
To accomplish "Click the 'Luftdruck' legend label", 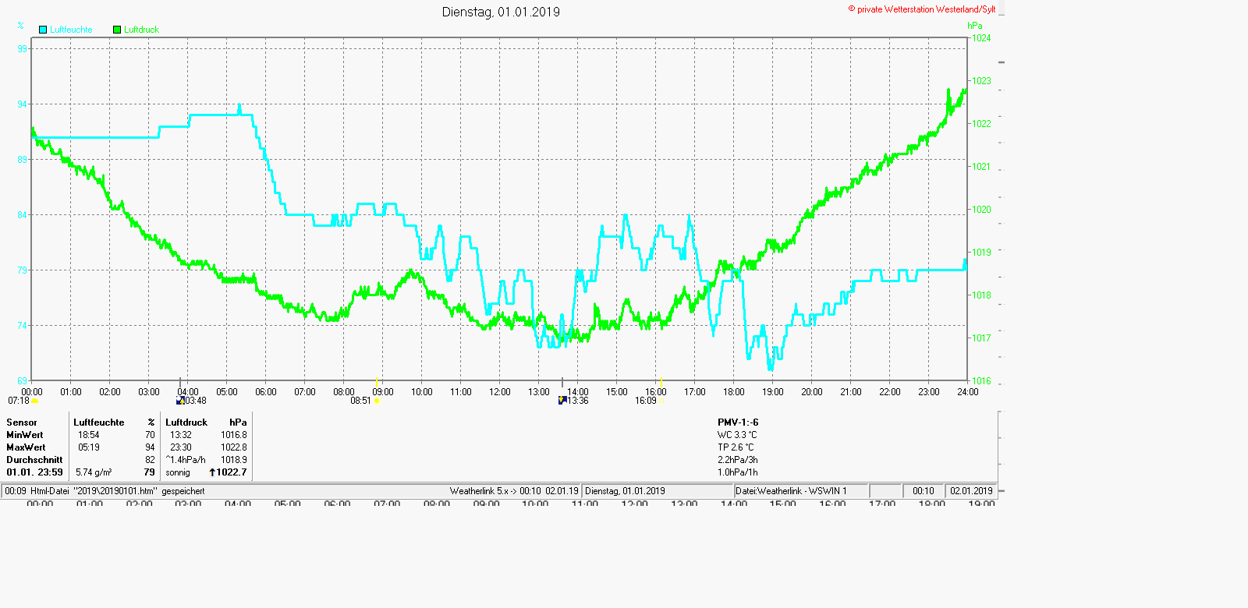I will tap(141, 30).
